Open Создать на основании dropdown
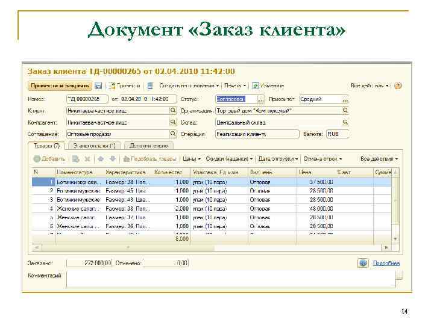The width and height of the screenshot is (434, 325). click(189, 85)
